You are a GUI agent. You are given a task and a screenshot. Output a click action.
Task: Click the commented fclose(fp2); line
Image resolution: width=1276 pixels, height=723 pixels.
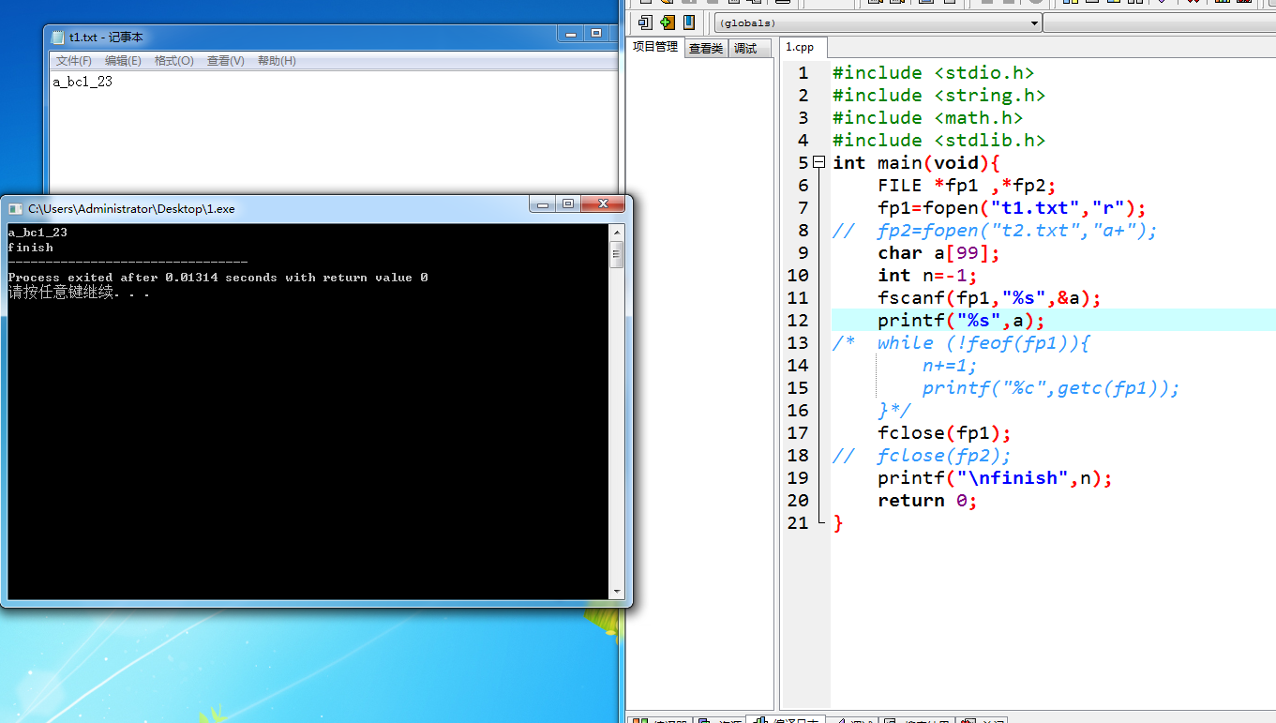pyautogui.click(x=922, y=455)
